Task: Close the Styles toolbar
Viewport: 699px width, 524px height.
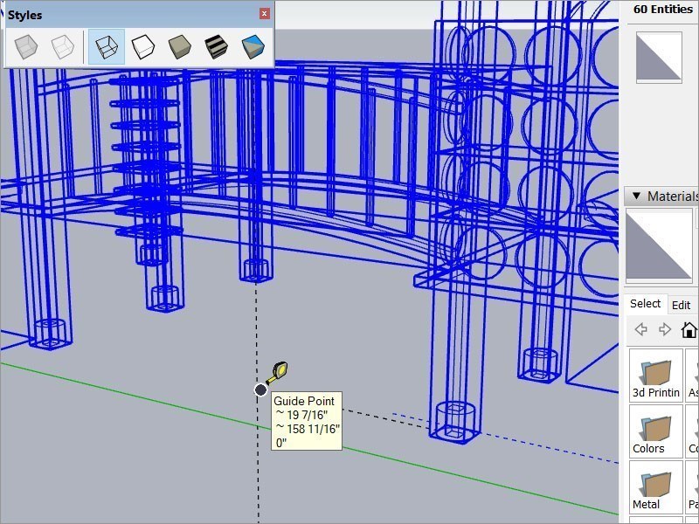Action: coord(265,13)
